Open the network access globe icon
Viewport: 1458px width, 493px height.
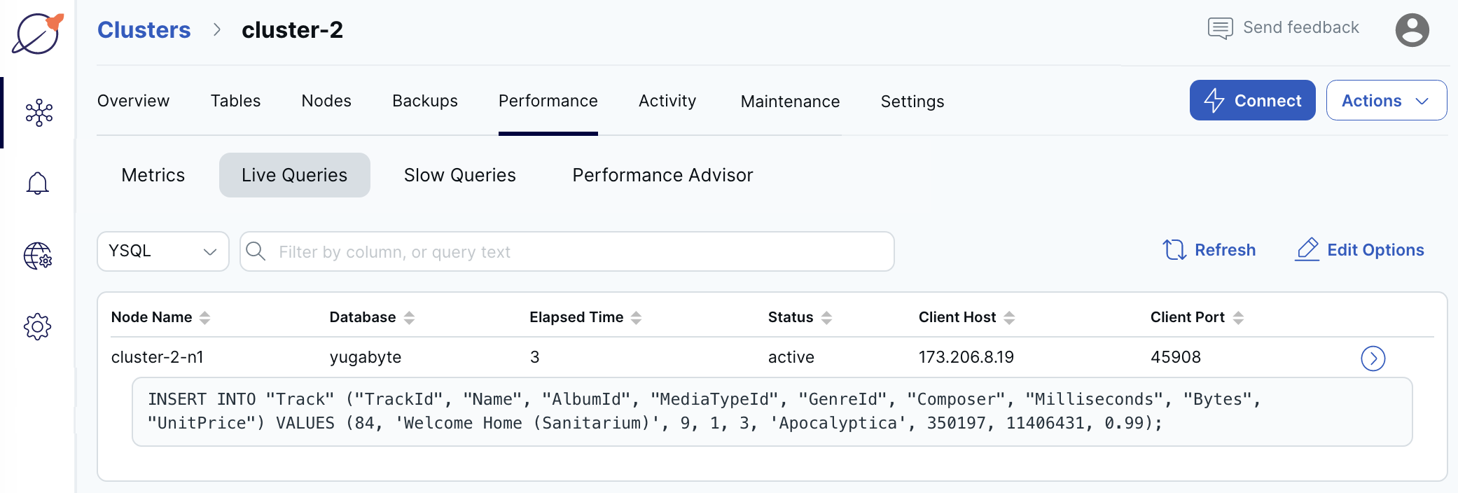click(x=38, y=256)
